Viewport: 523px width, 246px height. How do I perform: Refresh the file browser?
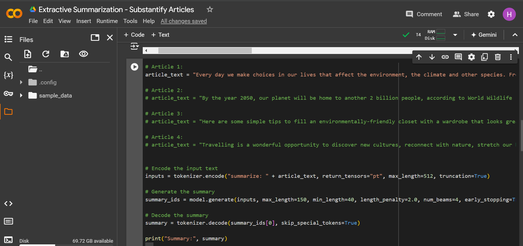pos(46,54)
